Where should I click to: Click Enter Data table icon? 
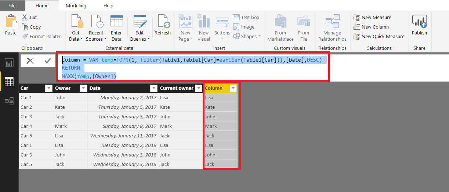(x=116, y=21)
